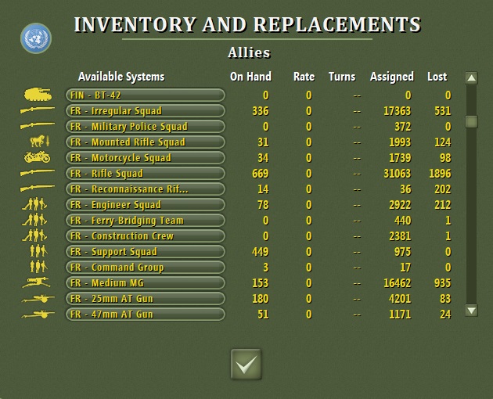The width and height of the screenshot is (493, 399).
Task: Click the scrollbar thumb handle
Action: click(471, 122)
